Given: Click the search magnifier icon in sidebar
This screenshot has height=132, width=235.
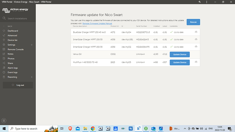Looking at the screenshot, I should pyautogui.click(x=4, y=18).
